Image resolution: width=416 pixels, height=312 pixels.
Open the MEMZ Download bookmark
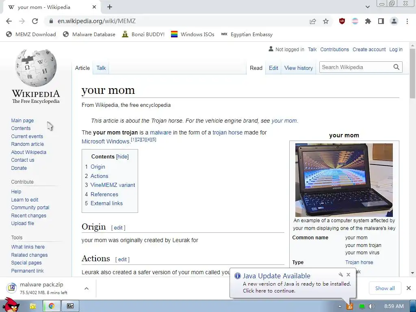(31, 34)
